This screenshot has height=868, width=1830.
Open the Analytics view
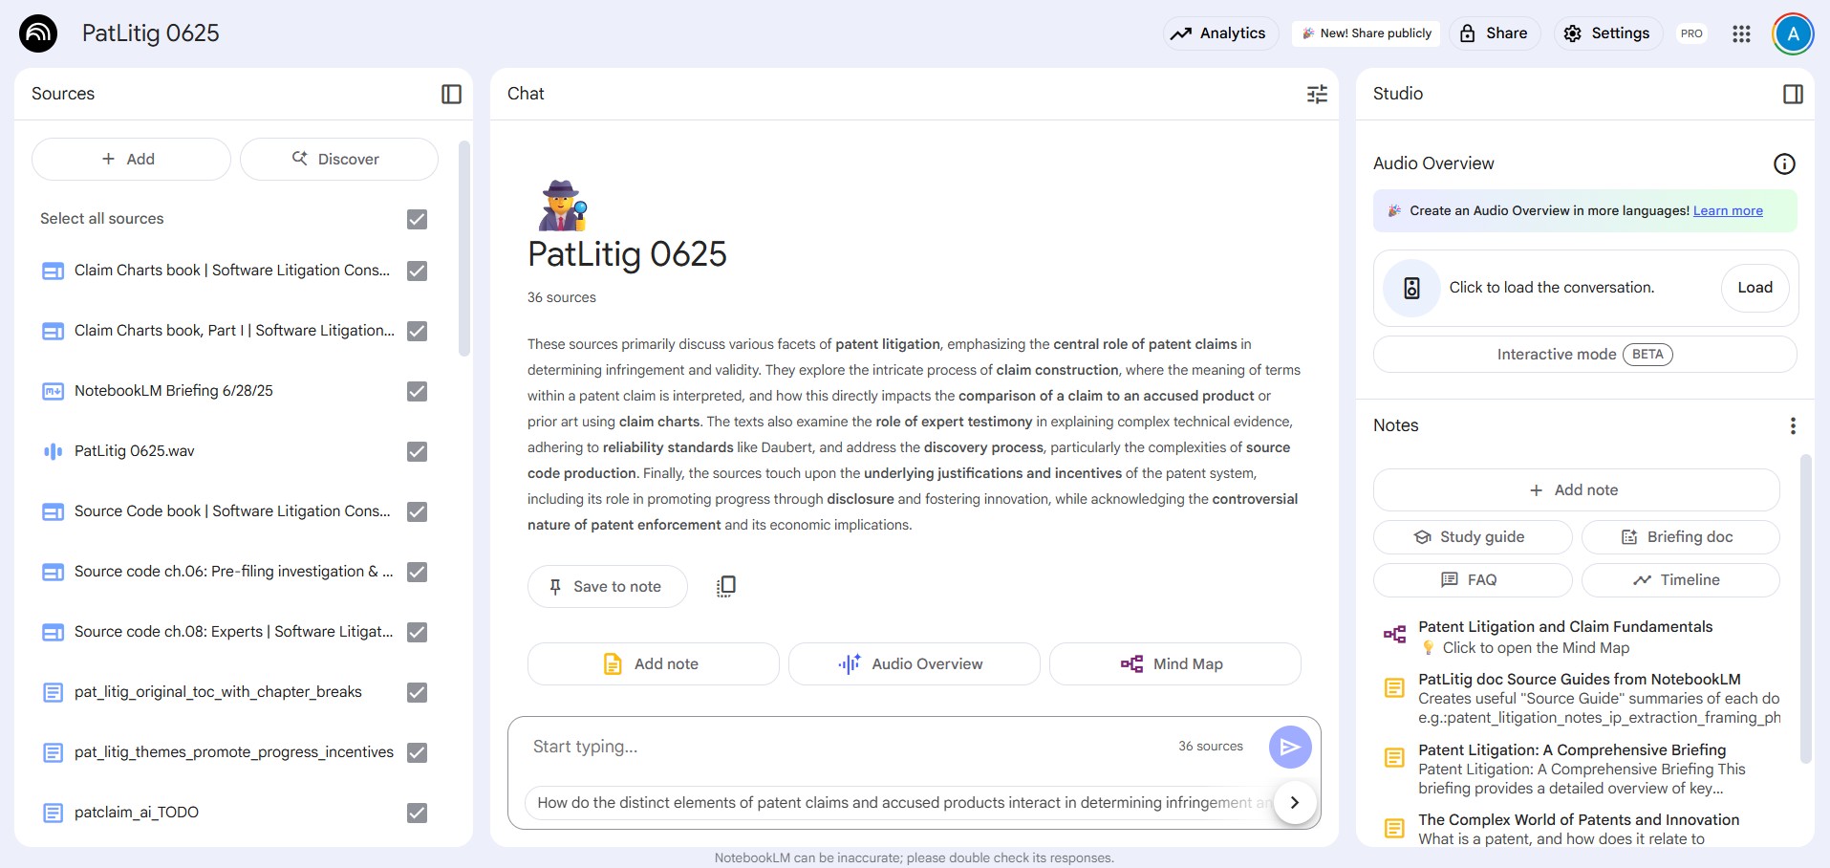[x=1220, y=33]
